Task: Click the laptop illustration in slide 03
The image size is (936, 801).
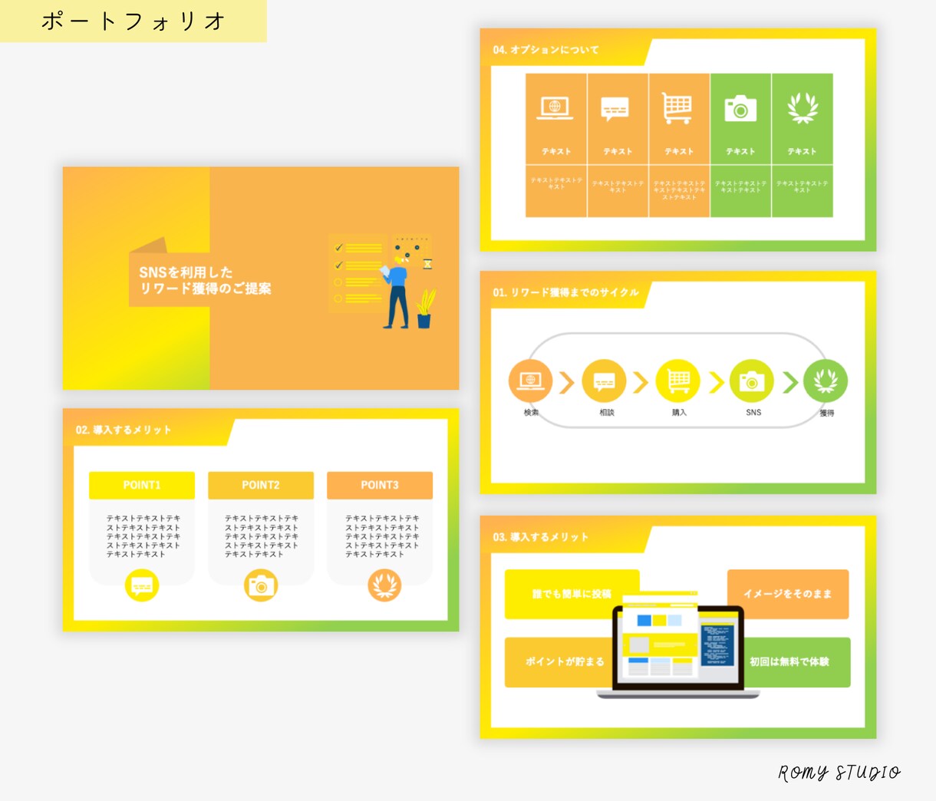Action: point(678,645)
